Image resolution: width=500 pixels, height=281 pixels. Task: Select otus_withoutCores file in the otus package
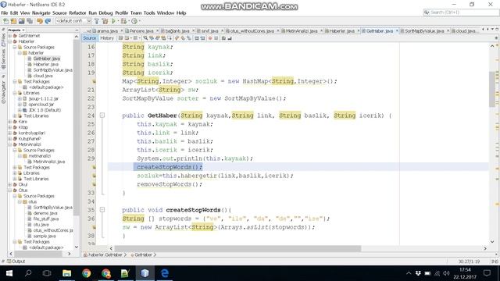point(53,230)
